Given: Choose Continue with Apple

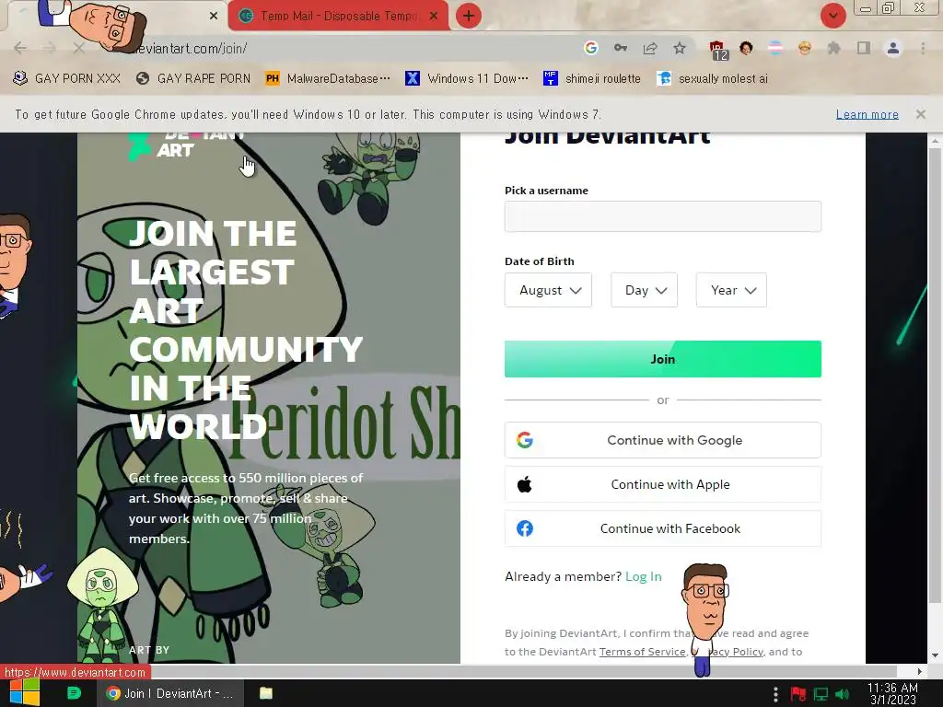Looking at the screenshot, I should pos(663,484).
